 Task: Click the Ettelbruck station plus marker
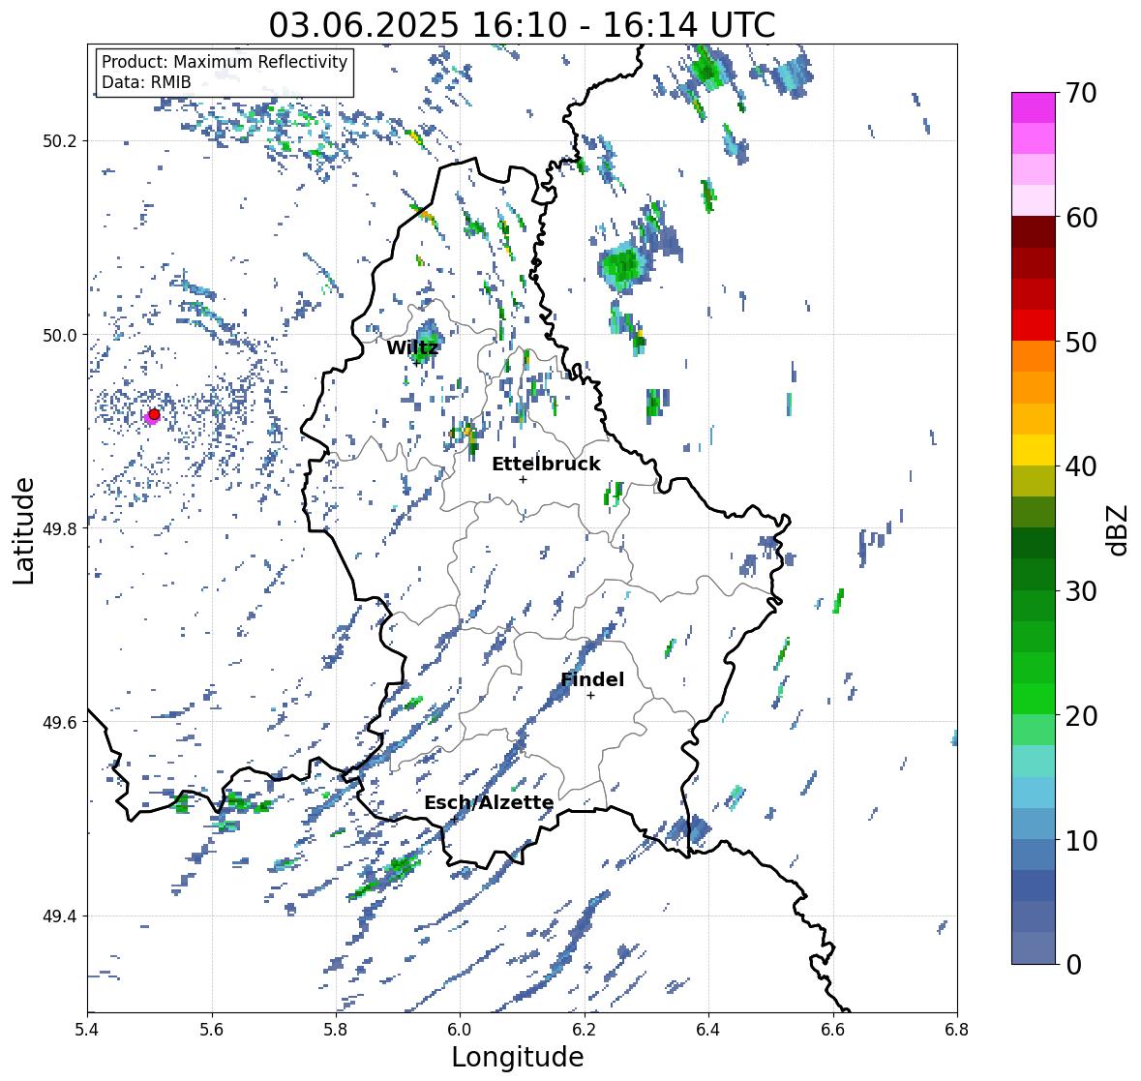[x=523, y=479]
